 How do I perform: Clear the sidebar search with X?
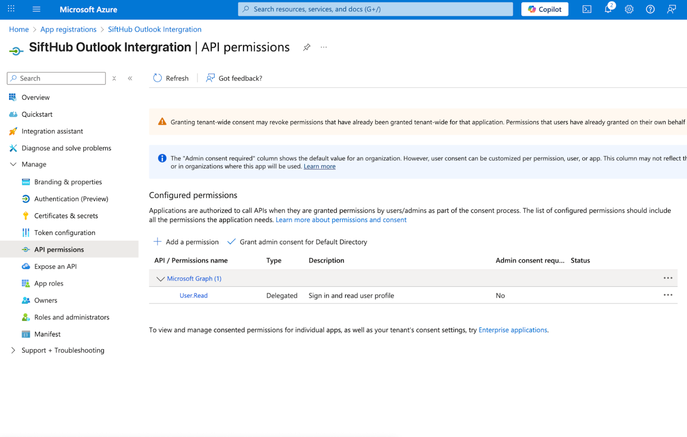coord(114,78)
